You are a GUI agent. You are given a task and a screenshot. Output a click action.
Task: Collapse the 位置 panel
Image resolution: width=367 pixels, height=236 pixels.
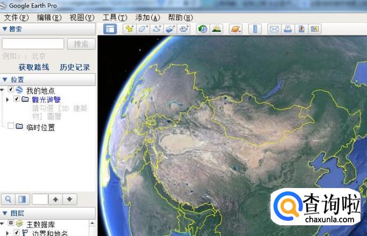(4, 80)
